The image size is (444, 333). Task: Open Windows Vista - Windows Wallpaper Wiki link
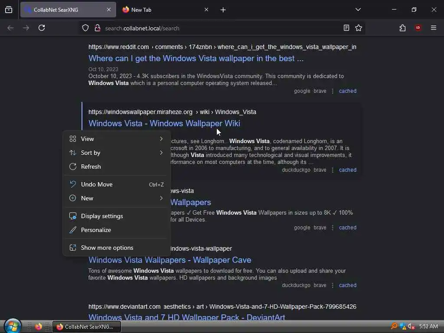(x=164, y=124)
